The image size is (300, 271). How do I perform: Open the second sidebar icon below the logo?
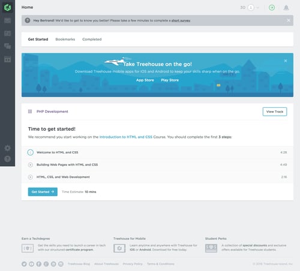pyautogui.click(x=8, y=20)
